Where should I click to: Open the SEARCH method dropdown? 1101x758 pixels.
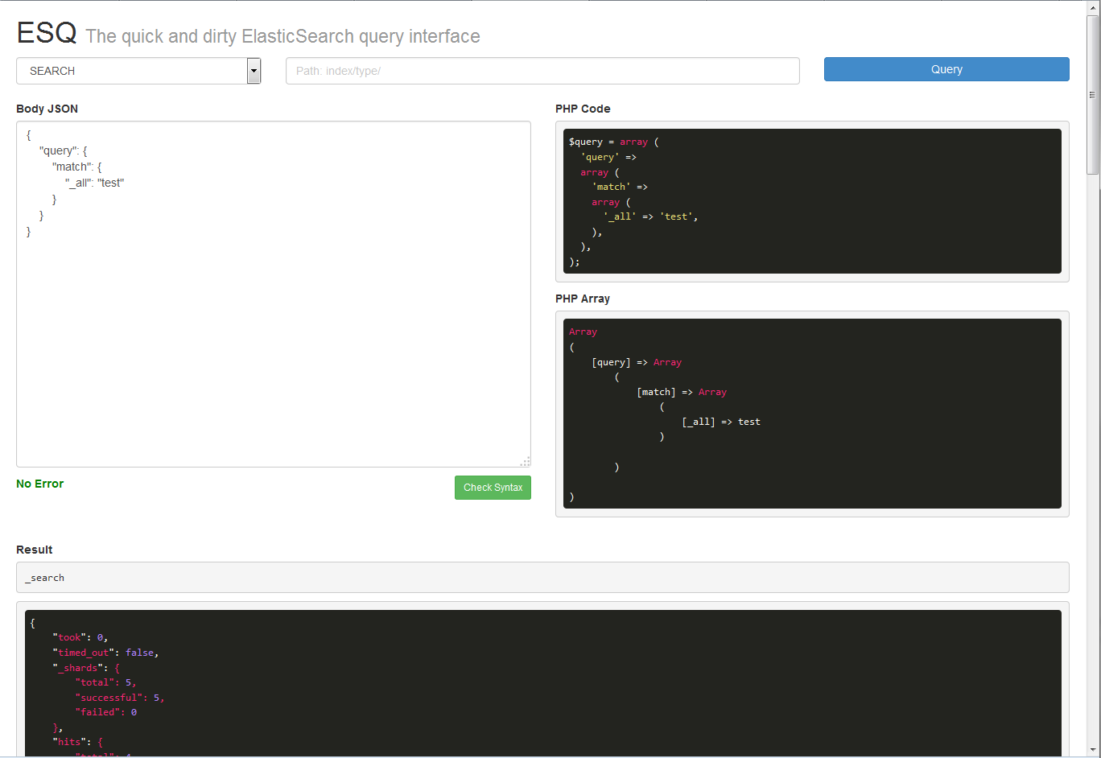pyautogui.click(x=138, y=71)
